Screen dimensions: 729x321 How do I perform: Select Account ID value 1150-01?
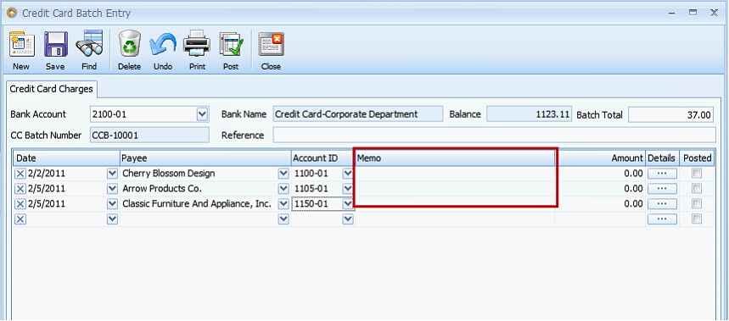[311, 204]
